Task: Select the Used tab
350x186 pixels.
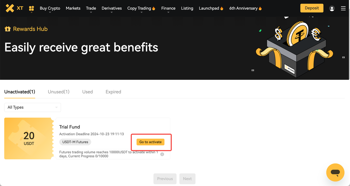Action: point(87,92)
